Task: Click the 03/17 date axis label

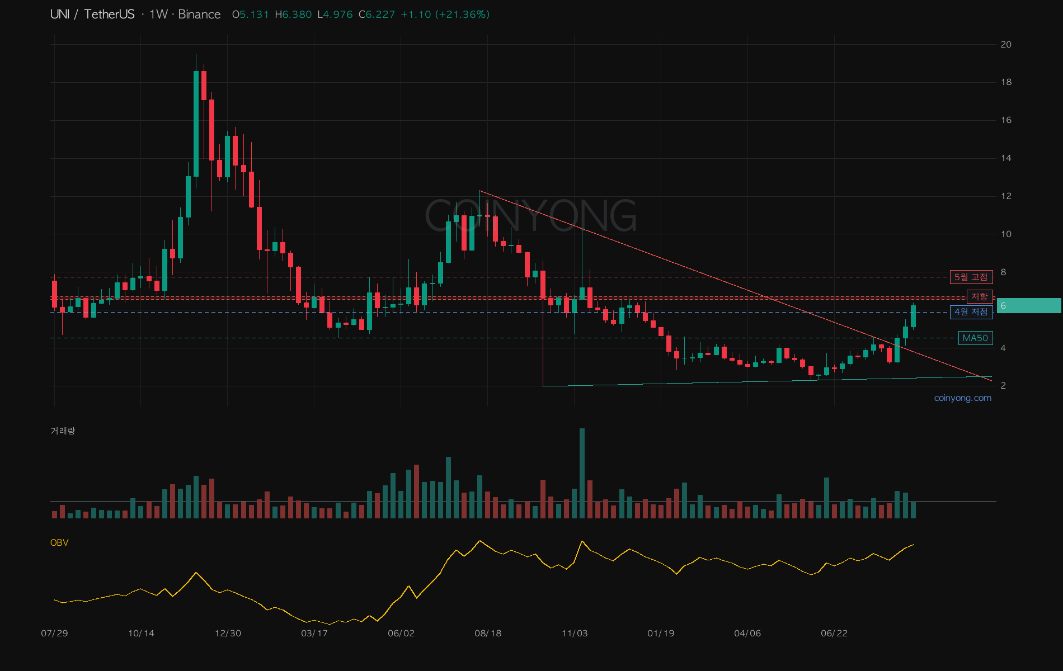Action: pos(314,633)
